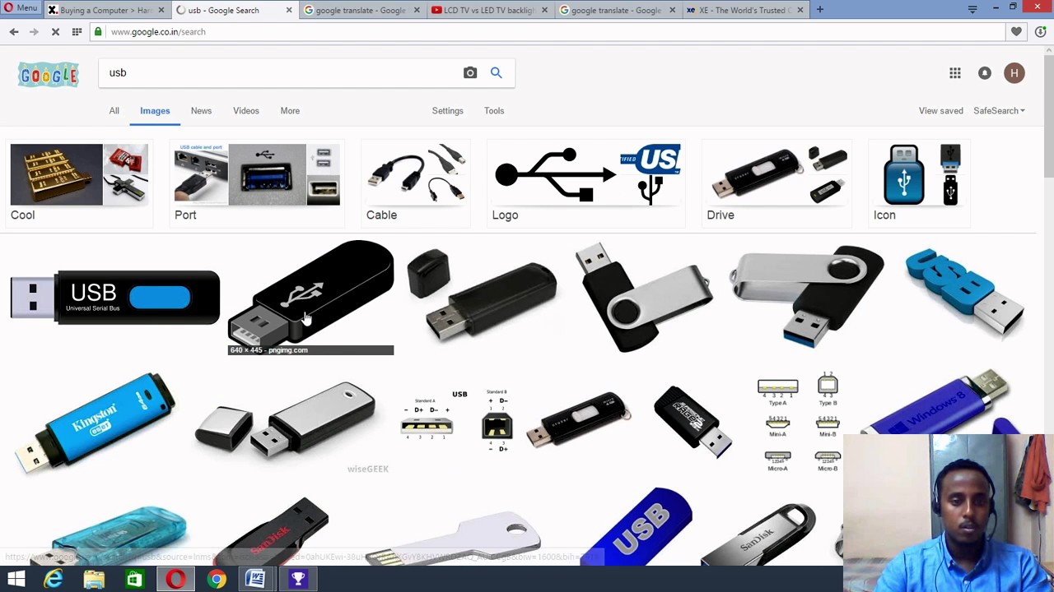Open Windows Start button
The height and width of the screenshot is (592, 1054).
tap(16, 579)
